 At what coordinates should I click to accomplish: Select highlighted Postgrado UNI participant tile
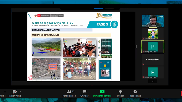[153, 47]
